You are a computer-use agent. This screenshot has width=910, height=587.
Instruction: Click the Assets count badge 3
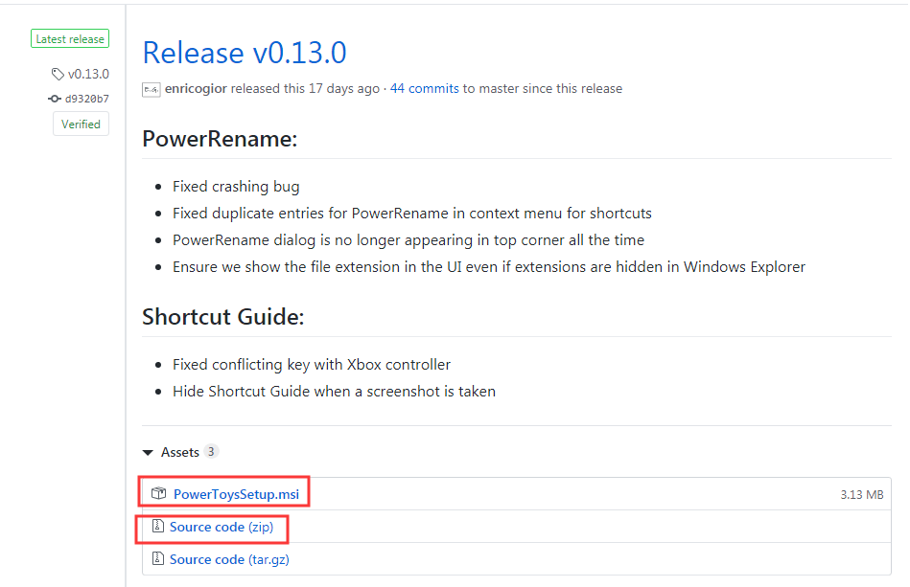coord(211,451)
